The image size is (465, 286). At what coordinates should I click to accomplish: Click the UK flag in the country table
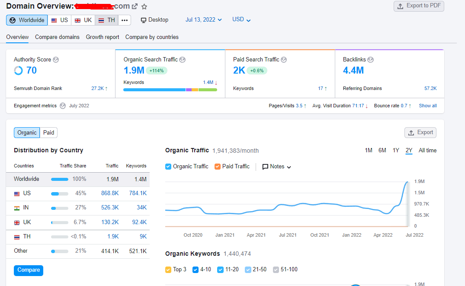click(17, 222)
